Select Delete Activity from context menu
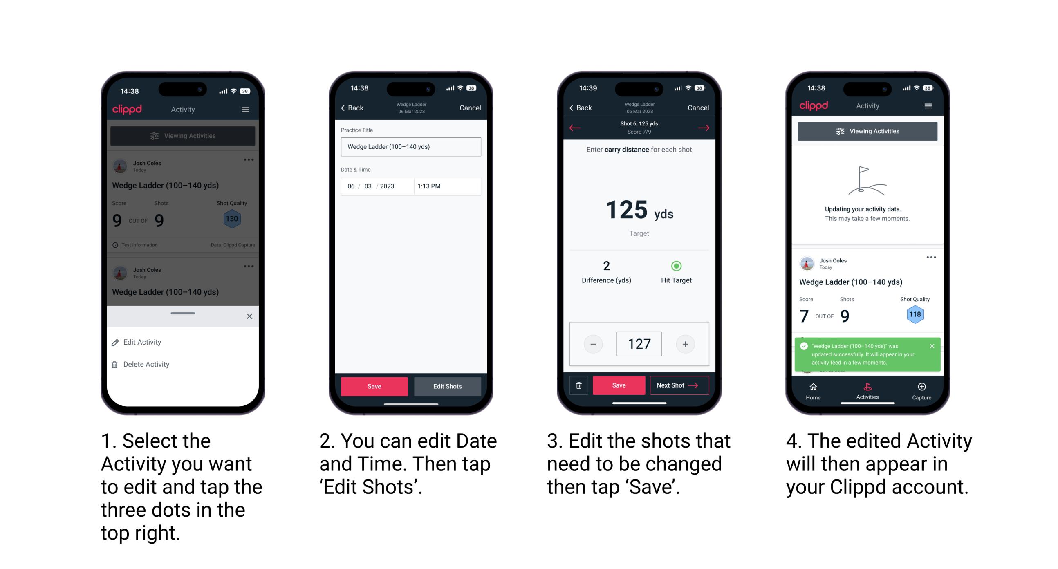Screen dimensions: 1058x569 click(146, 363)
